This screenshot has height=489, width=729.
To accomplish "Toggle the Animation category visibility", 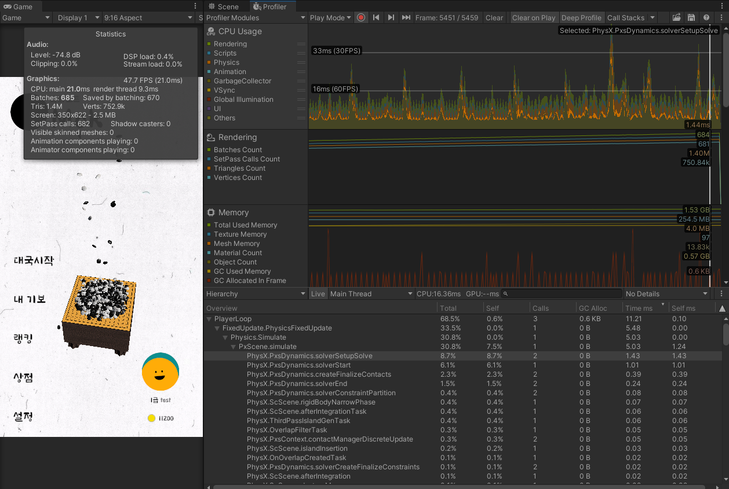I will [x=210, y=72].
